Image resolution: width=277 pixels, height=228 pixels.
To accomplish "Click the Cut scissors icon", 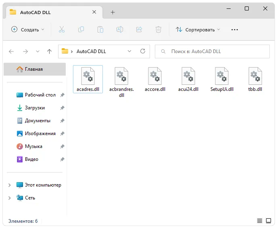I will pyautogui.click(x=62, y=29).
